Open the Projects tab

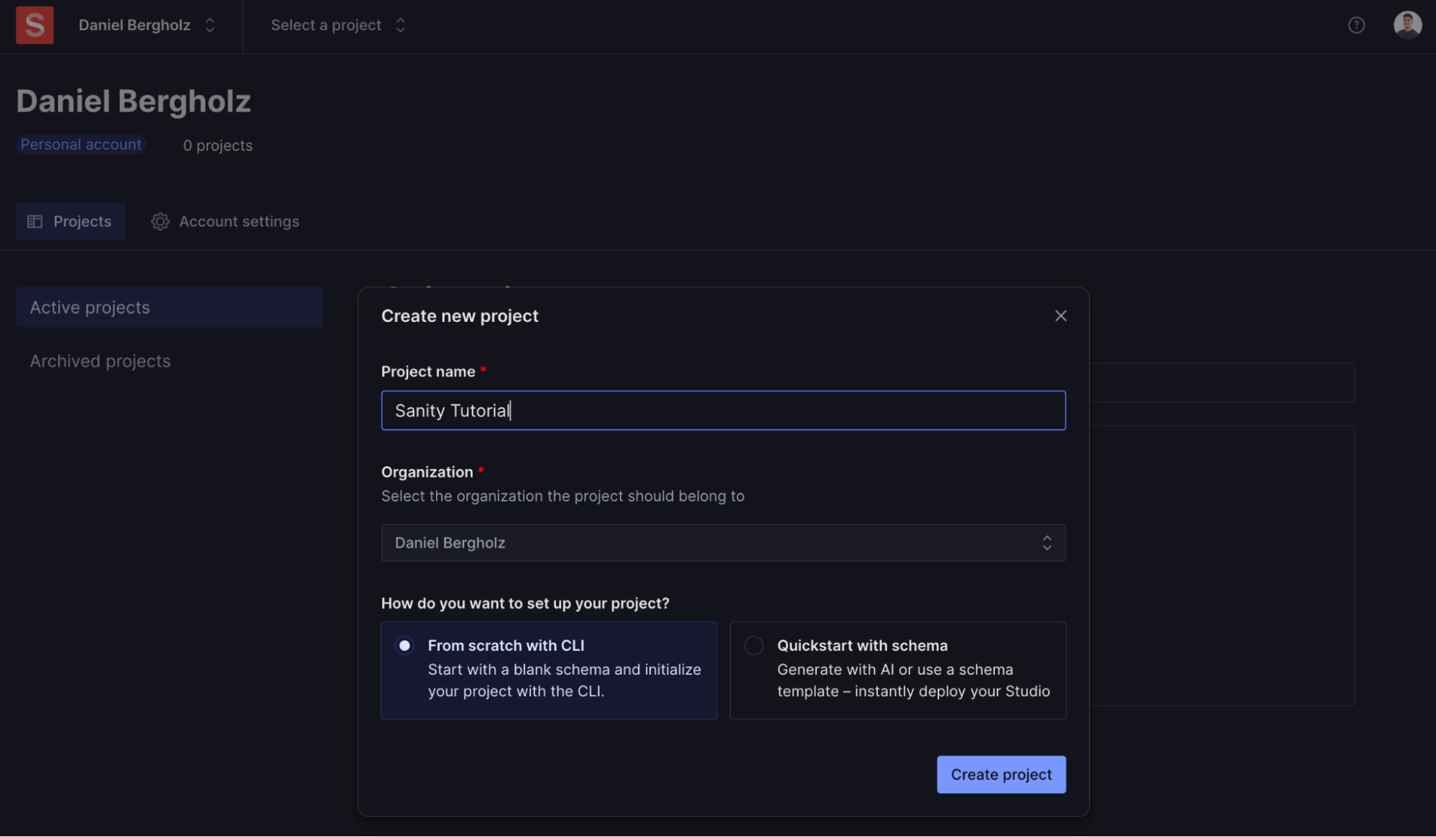82,221
